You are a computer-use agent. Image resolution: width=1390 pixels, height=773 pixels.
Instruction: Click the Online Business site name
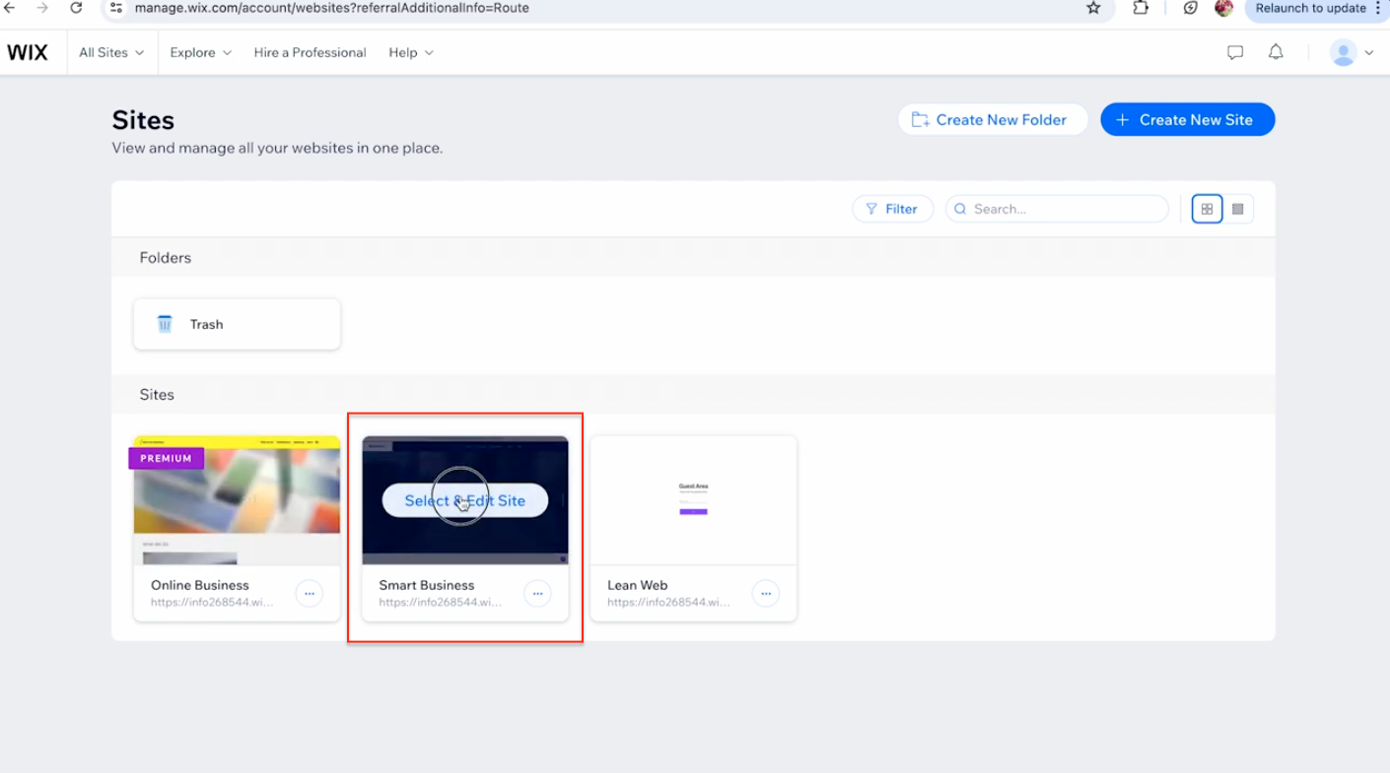click(199, 585)
